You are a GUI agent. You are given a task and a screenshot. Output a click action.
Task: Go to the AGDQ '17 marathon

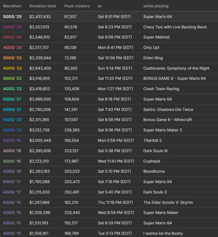click(x=12, y=192)
